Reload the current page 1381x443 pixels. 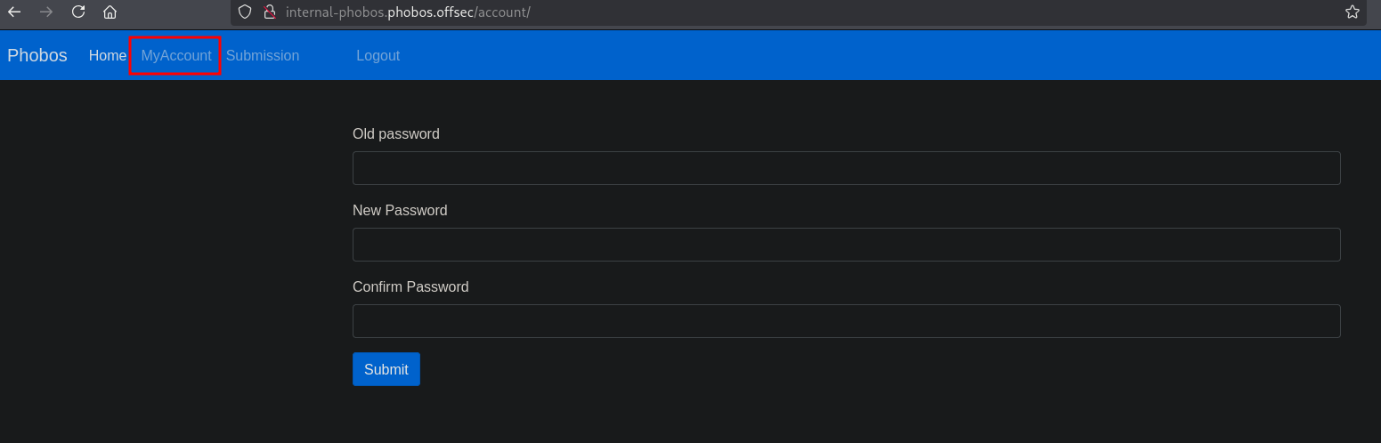pos(78,12)
